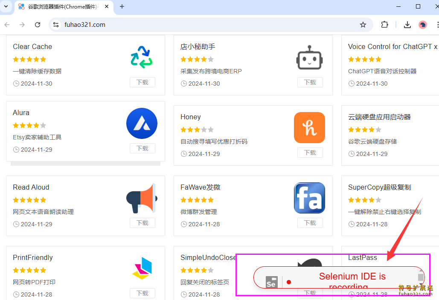This screenshot has width=439, height=300.
Task: Click the Clear Cache star rating
Action: [29, 59]
